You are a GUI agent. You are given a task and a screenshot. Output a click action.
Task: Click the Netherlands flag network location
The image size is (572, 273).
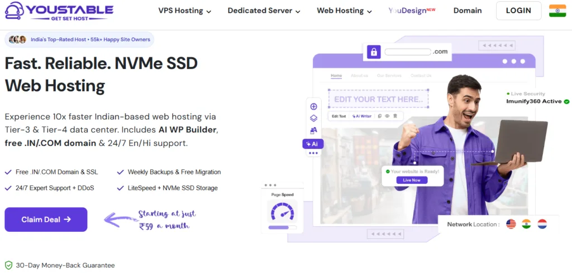(542, 224)
